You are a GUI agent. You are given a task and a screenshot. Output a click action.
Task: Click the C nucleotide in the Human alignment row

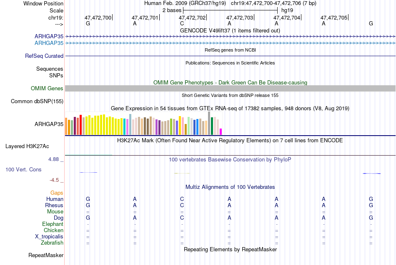coord(182,199)
